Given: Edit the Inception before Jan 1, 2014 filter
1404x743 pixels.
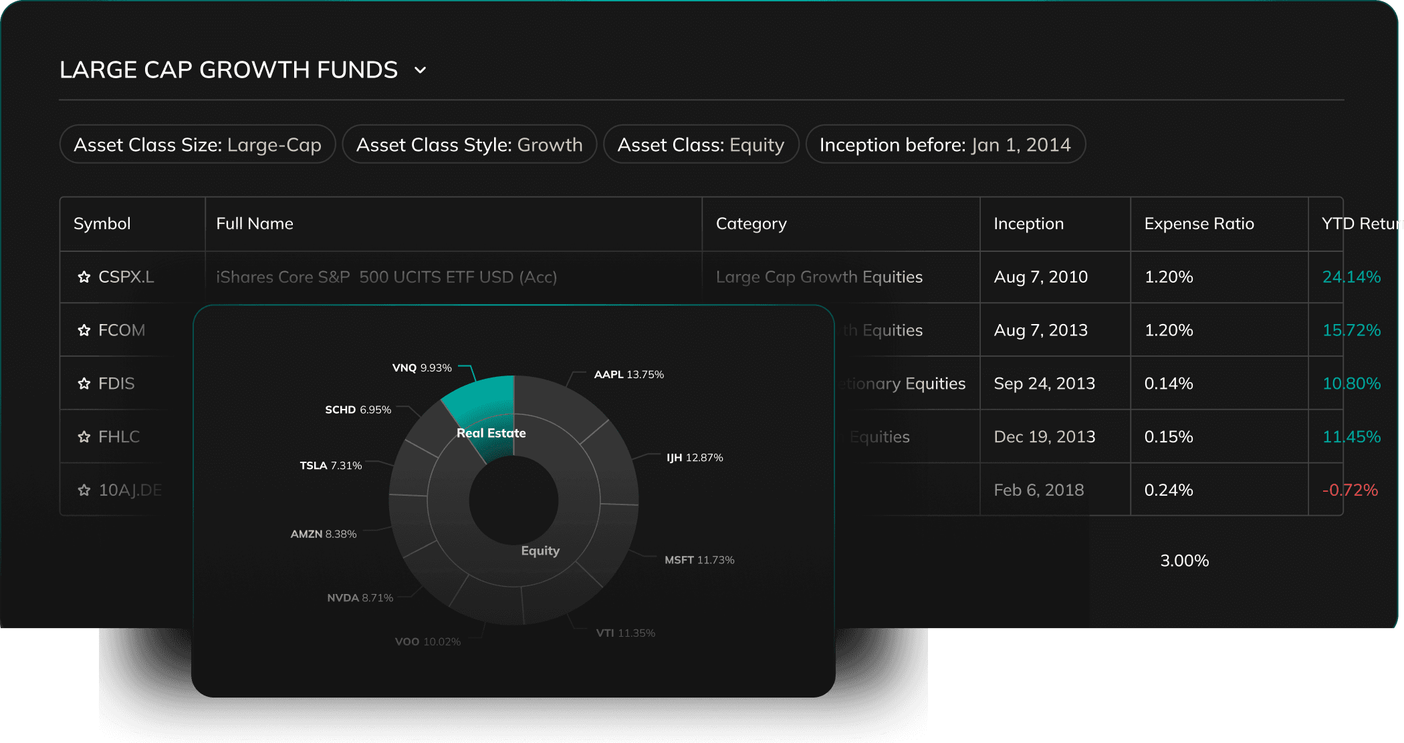Looking at the screenshot, I should (945, 145).
